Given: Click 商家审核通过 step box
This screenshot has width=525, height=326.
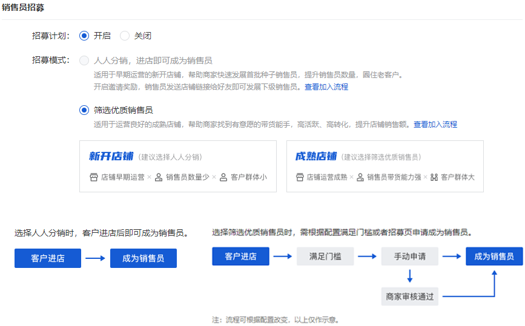Looking at the screenshot, I should (409, 296).
